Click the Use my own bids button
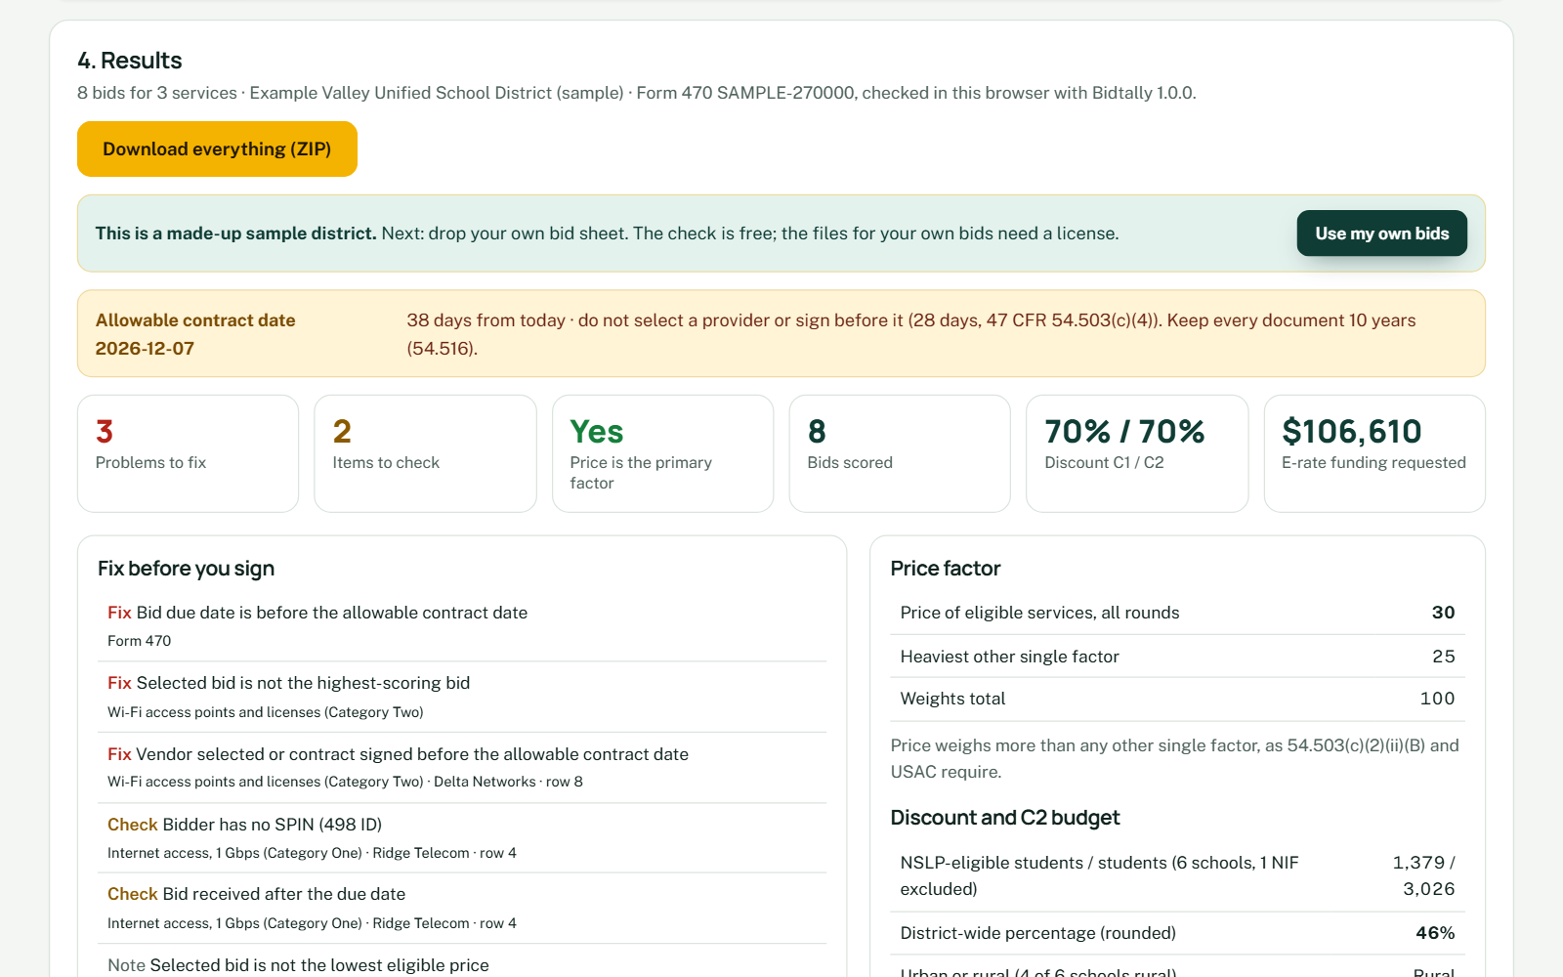Screen dimensions: 1563x977 tap(1381, 234)
